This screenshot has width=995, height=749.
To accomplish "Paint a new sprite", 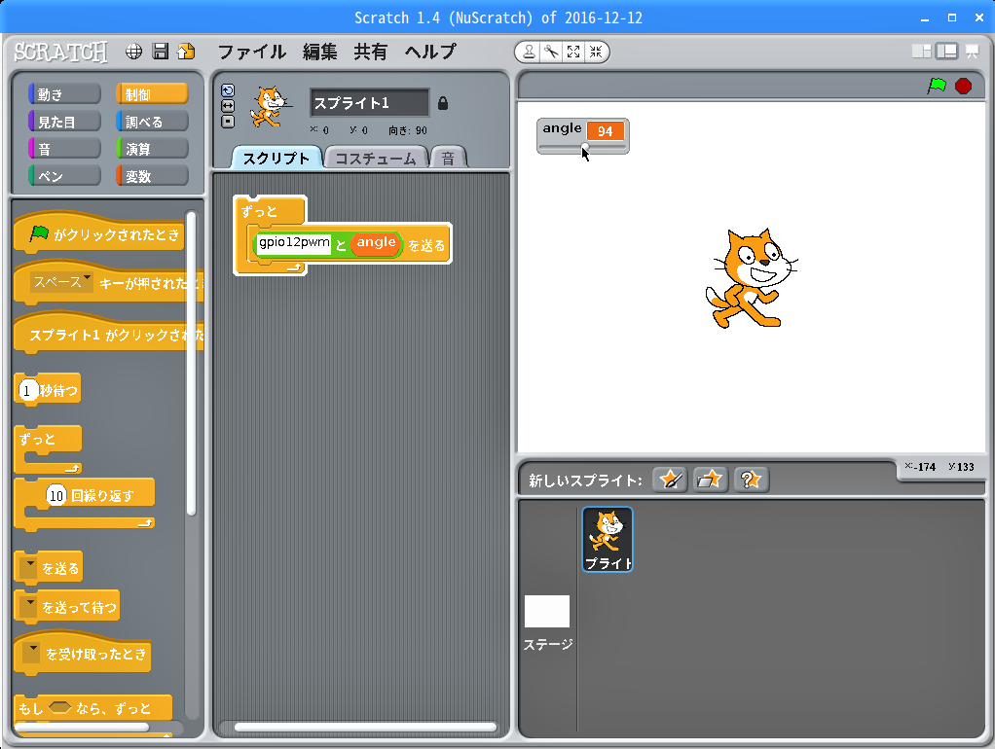I will tap(670, 480).
